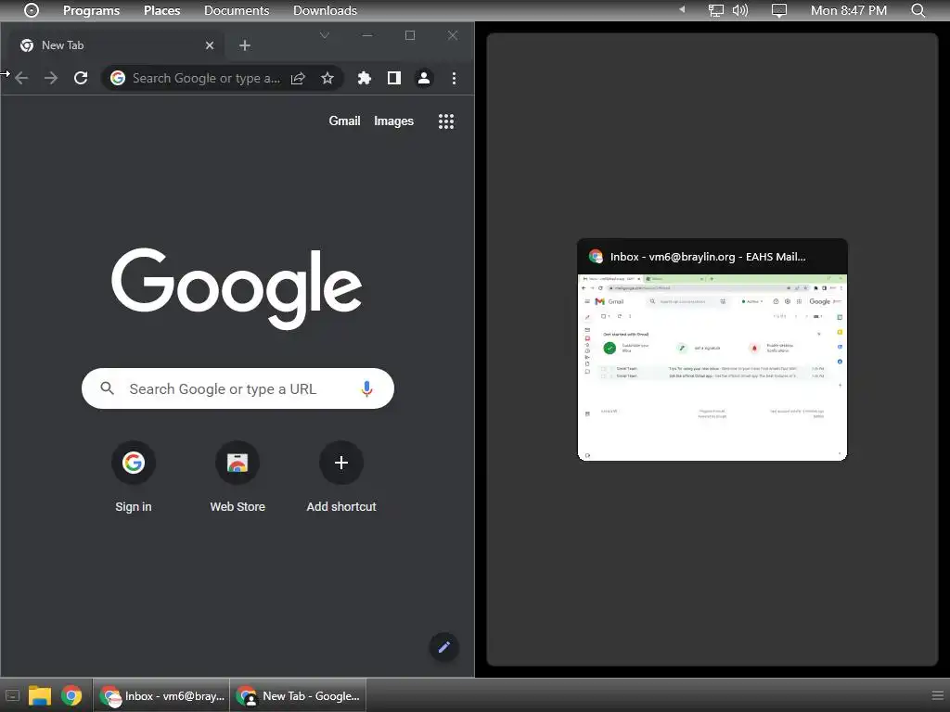Click the network icon in top bar

pos(716,10)
